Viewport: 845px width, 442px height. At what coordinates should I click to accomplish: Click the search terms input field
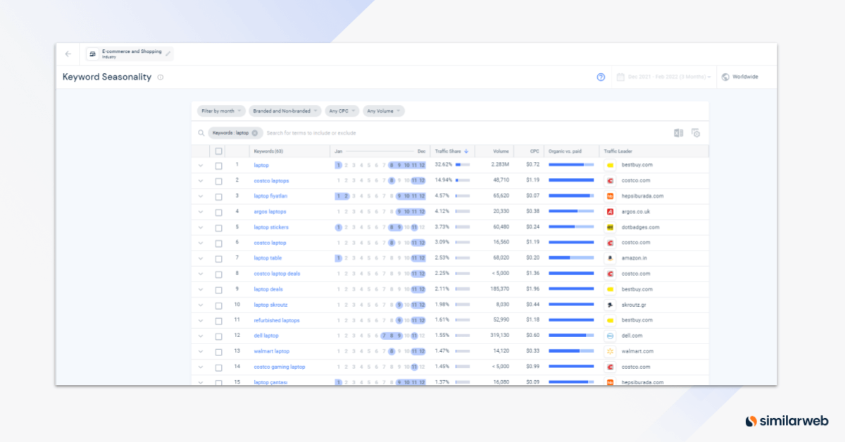click(x=317, y=133)
